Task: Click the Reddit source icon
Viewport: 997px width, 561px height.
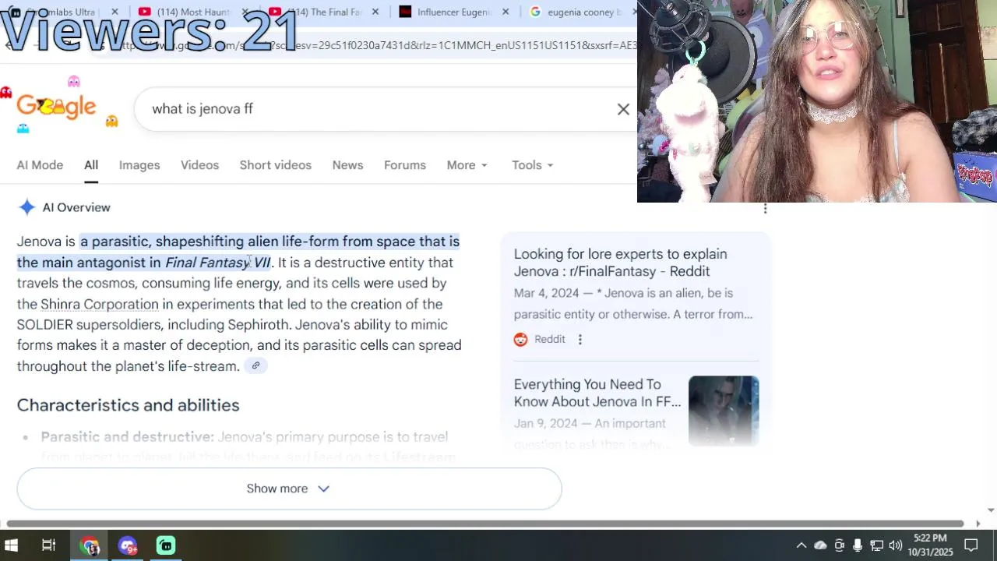Action: (x=520, y=339)
